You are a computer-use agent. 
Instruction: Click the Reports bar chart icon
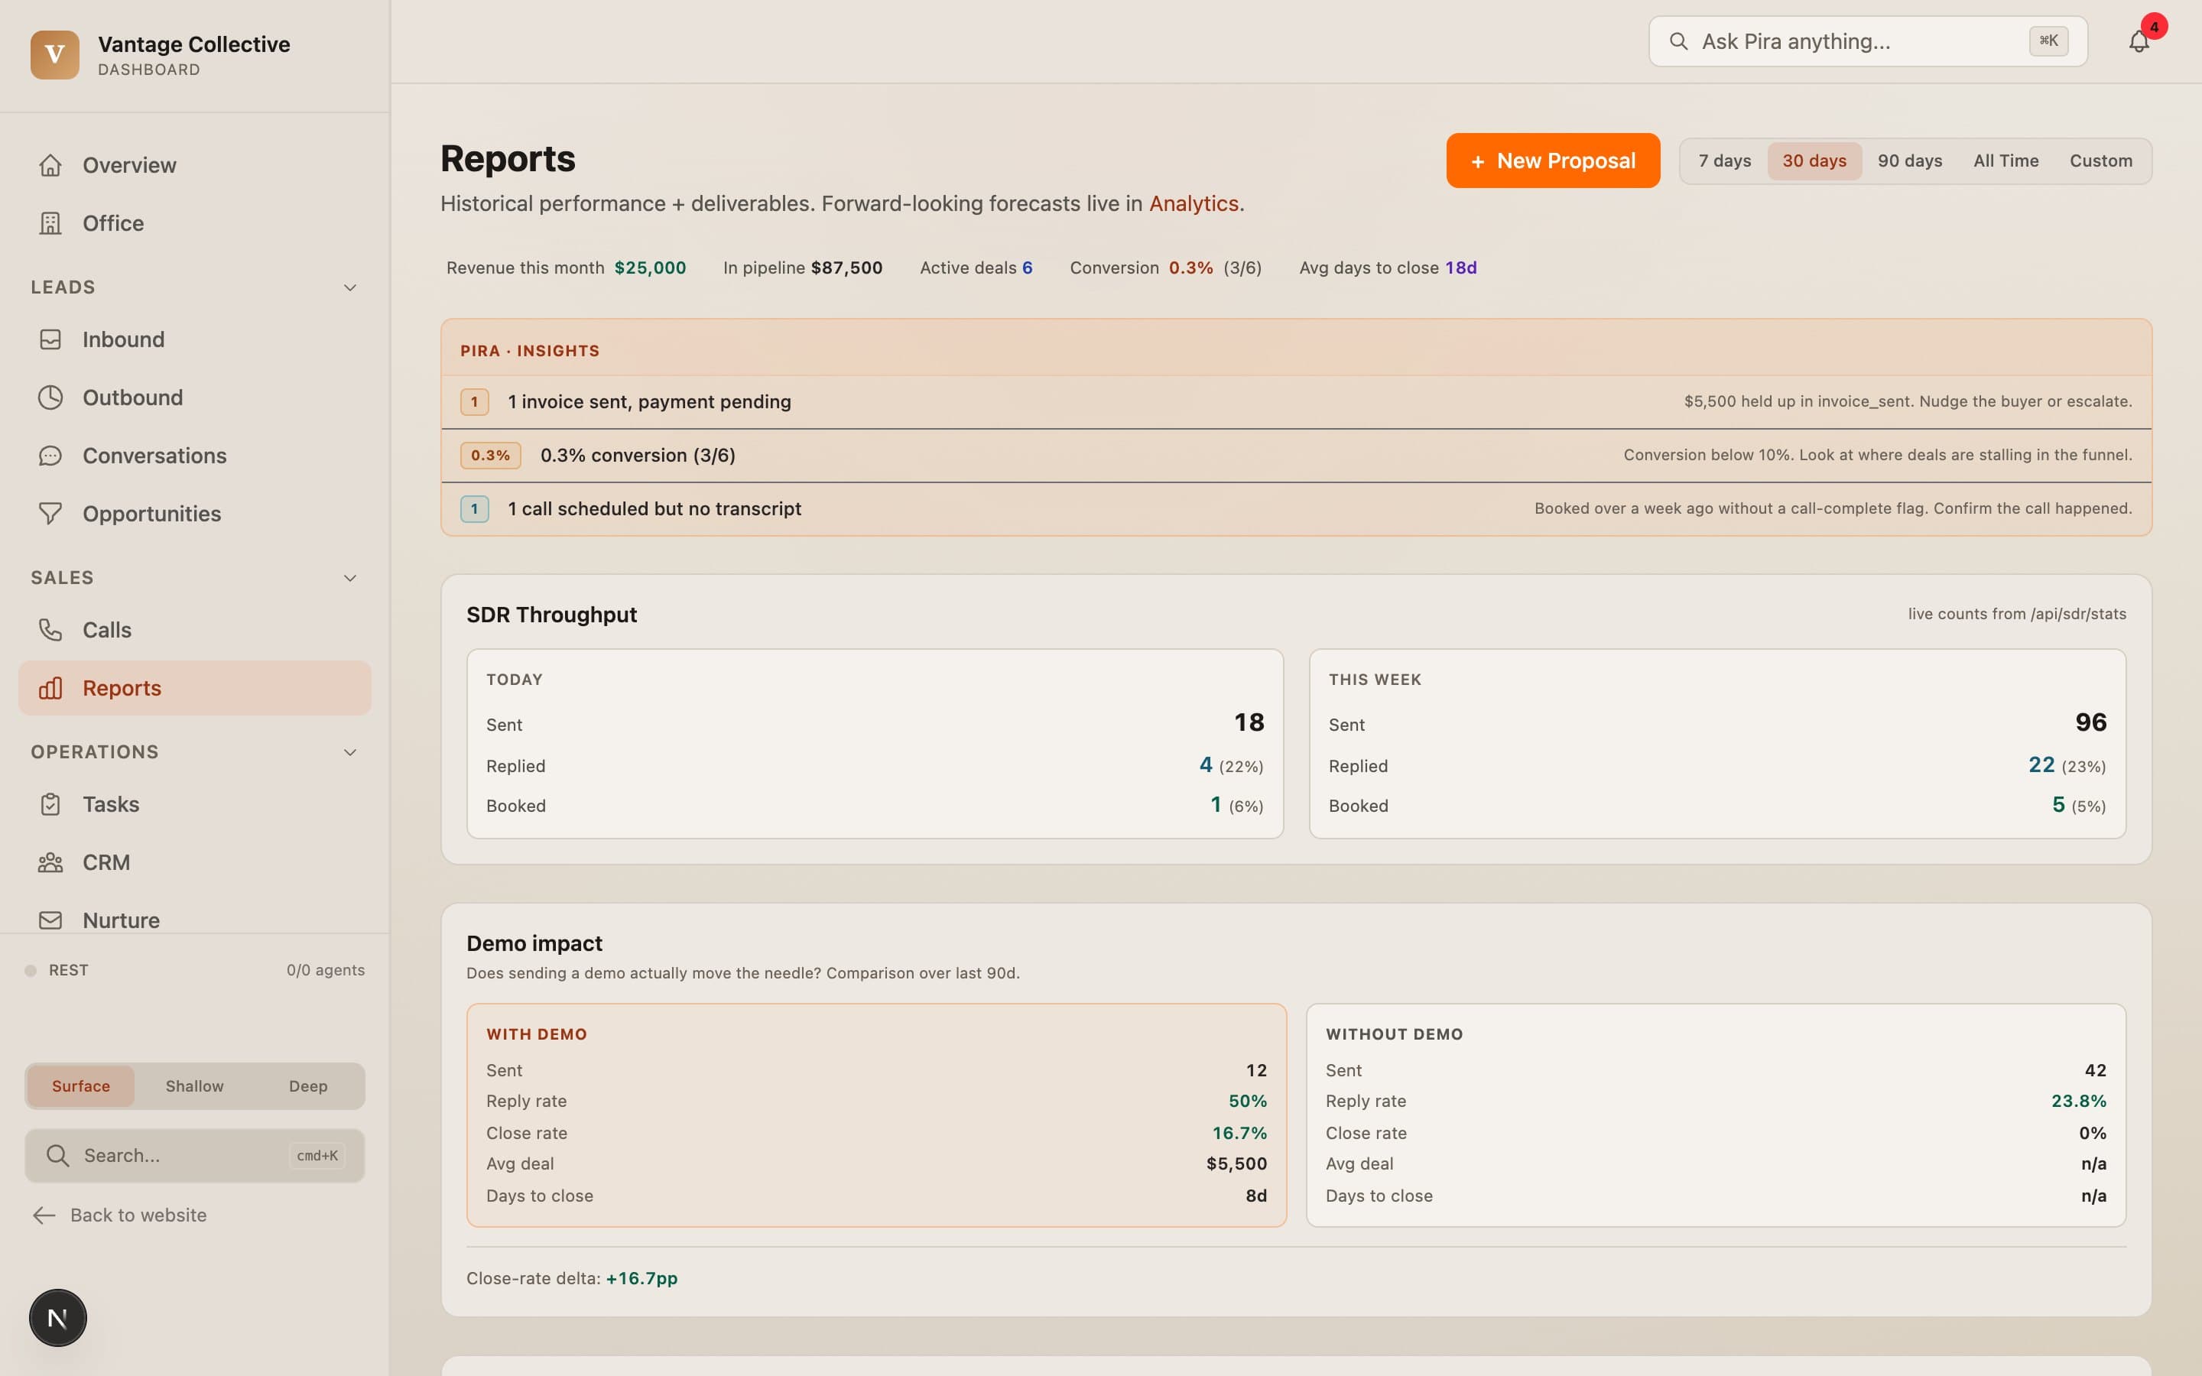click(x=51, y=688)
